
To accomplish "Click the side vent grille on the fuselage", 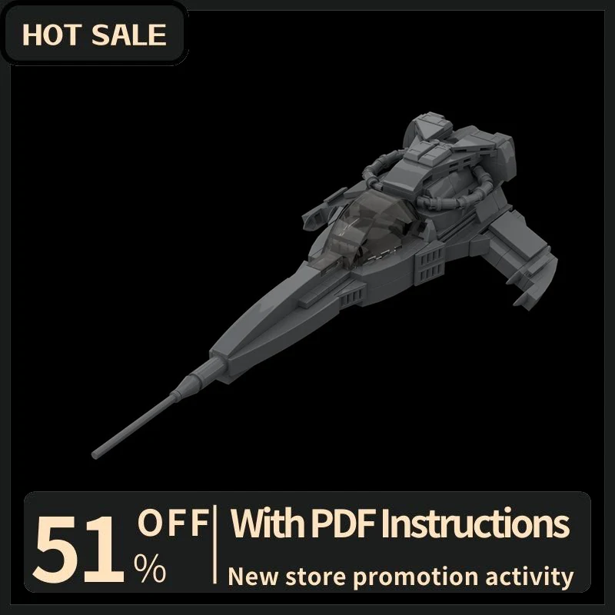I will (430, 264).
